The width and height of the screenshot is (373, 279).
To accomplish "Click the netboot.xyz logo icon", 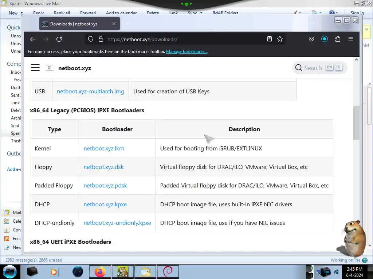I will (x=50, y=68).
